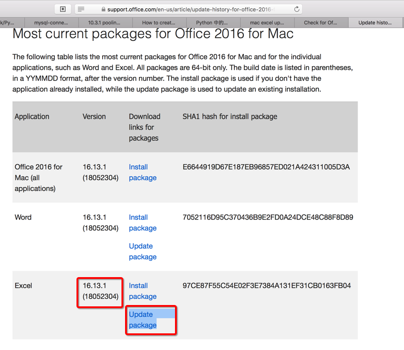
Task: Click the Excel SHA1 hash 97CE87F5...
Action: click(267, 286)
